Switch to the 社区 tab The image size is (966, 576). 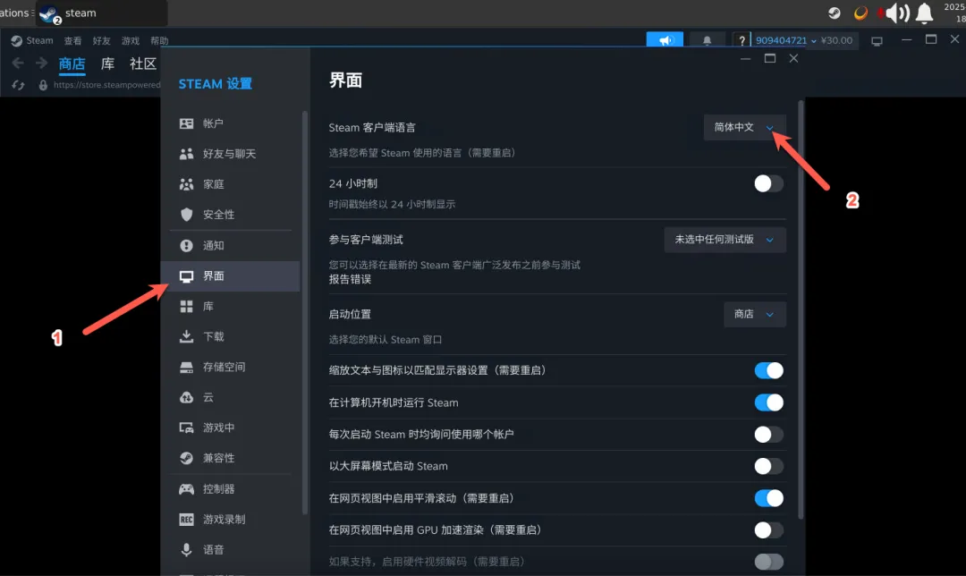[x=145, y=64]
